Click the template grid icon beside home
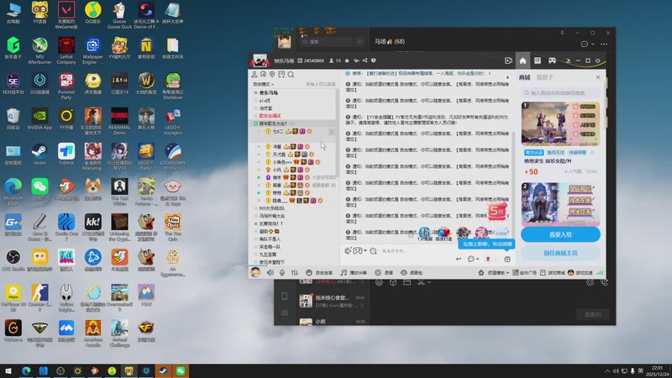This screenshot has width=672, height=378. pyautogui.click(x=538, y=60)
